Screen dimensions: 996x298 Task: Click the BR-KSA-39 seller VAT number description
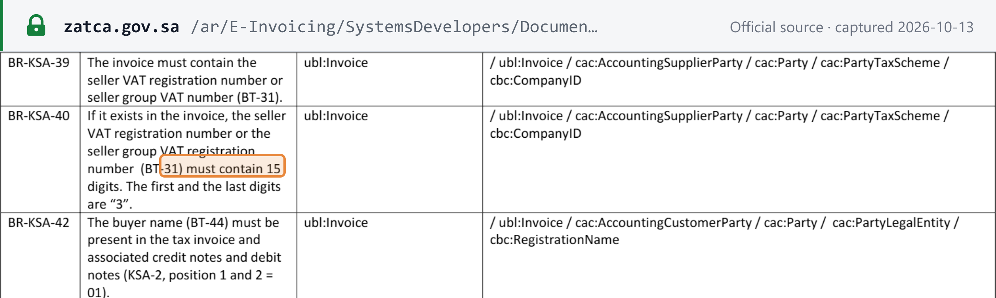[x=185, y=80]
